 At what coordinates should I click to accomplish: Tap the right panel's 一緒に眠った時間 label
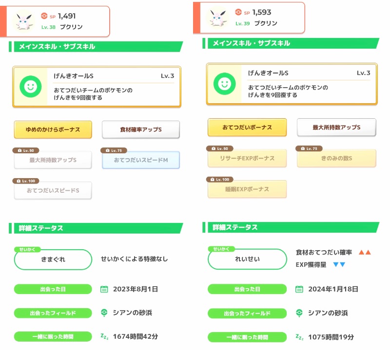[x=247, y=337]
